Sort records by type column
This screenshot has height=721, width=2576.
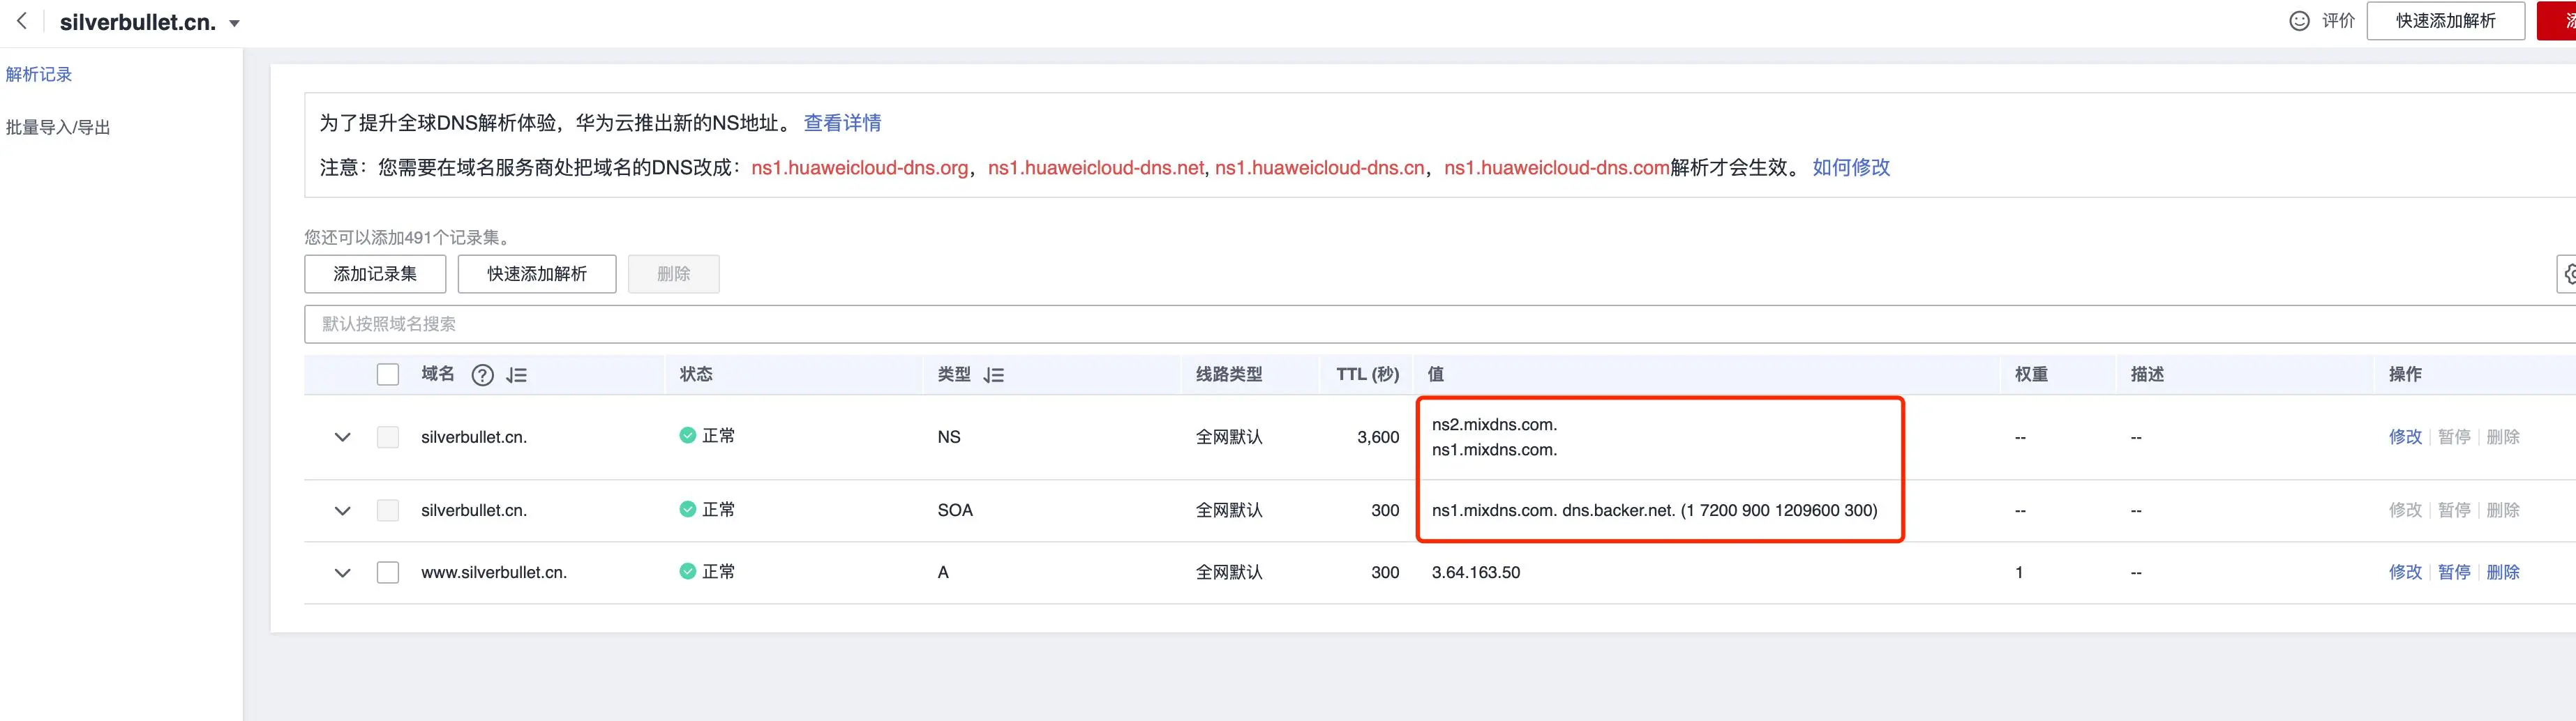(993, 375)
